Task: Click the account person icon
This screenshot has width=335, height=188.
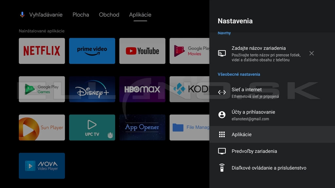Action: (x=222, y=115)
